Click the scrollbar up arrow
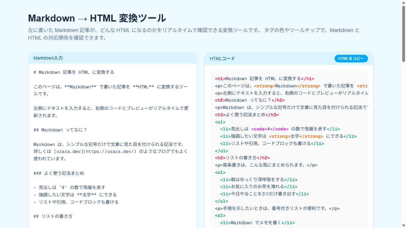Viewport: 406px width, 228px height. pyautogui.click(x=403, y=3)
